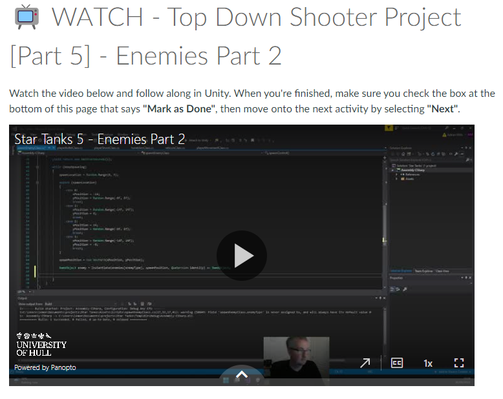
Task: Open the spawnEnemyClass.cs editor tab
Action: click(x=28, y=148)
